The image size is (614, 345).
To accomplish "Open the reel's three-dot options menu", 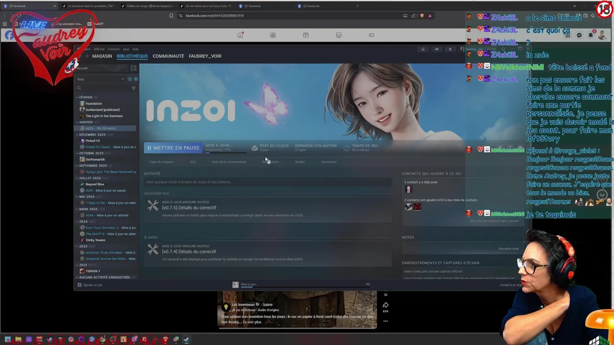I will 385,321.
